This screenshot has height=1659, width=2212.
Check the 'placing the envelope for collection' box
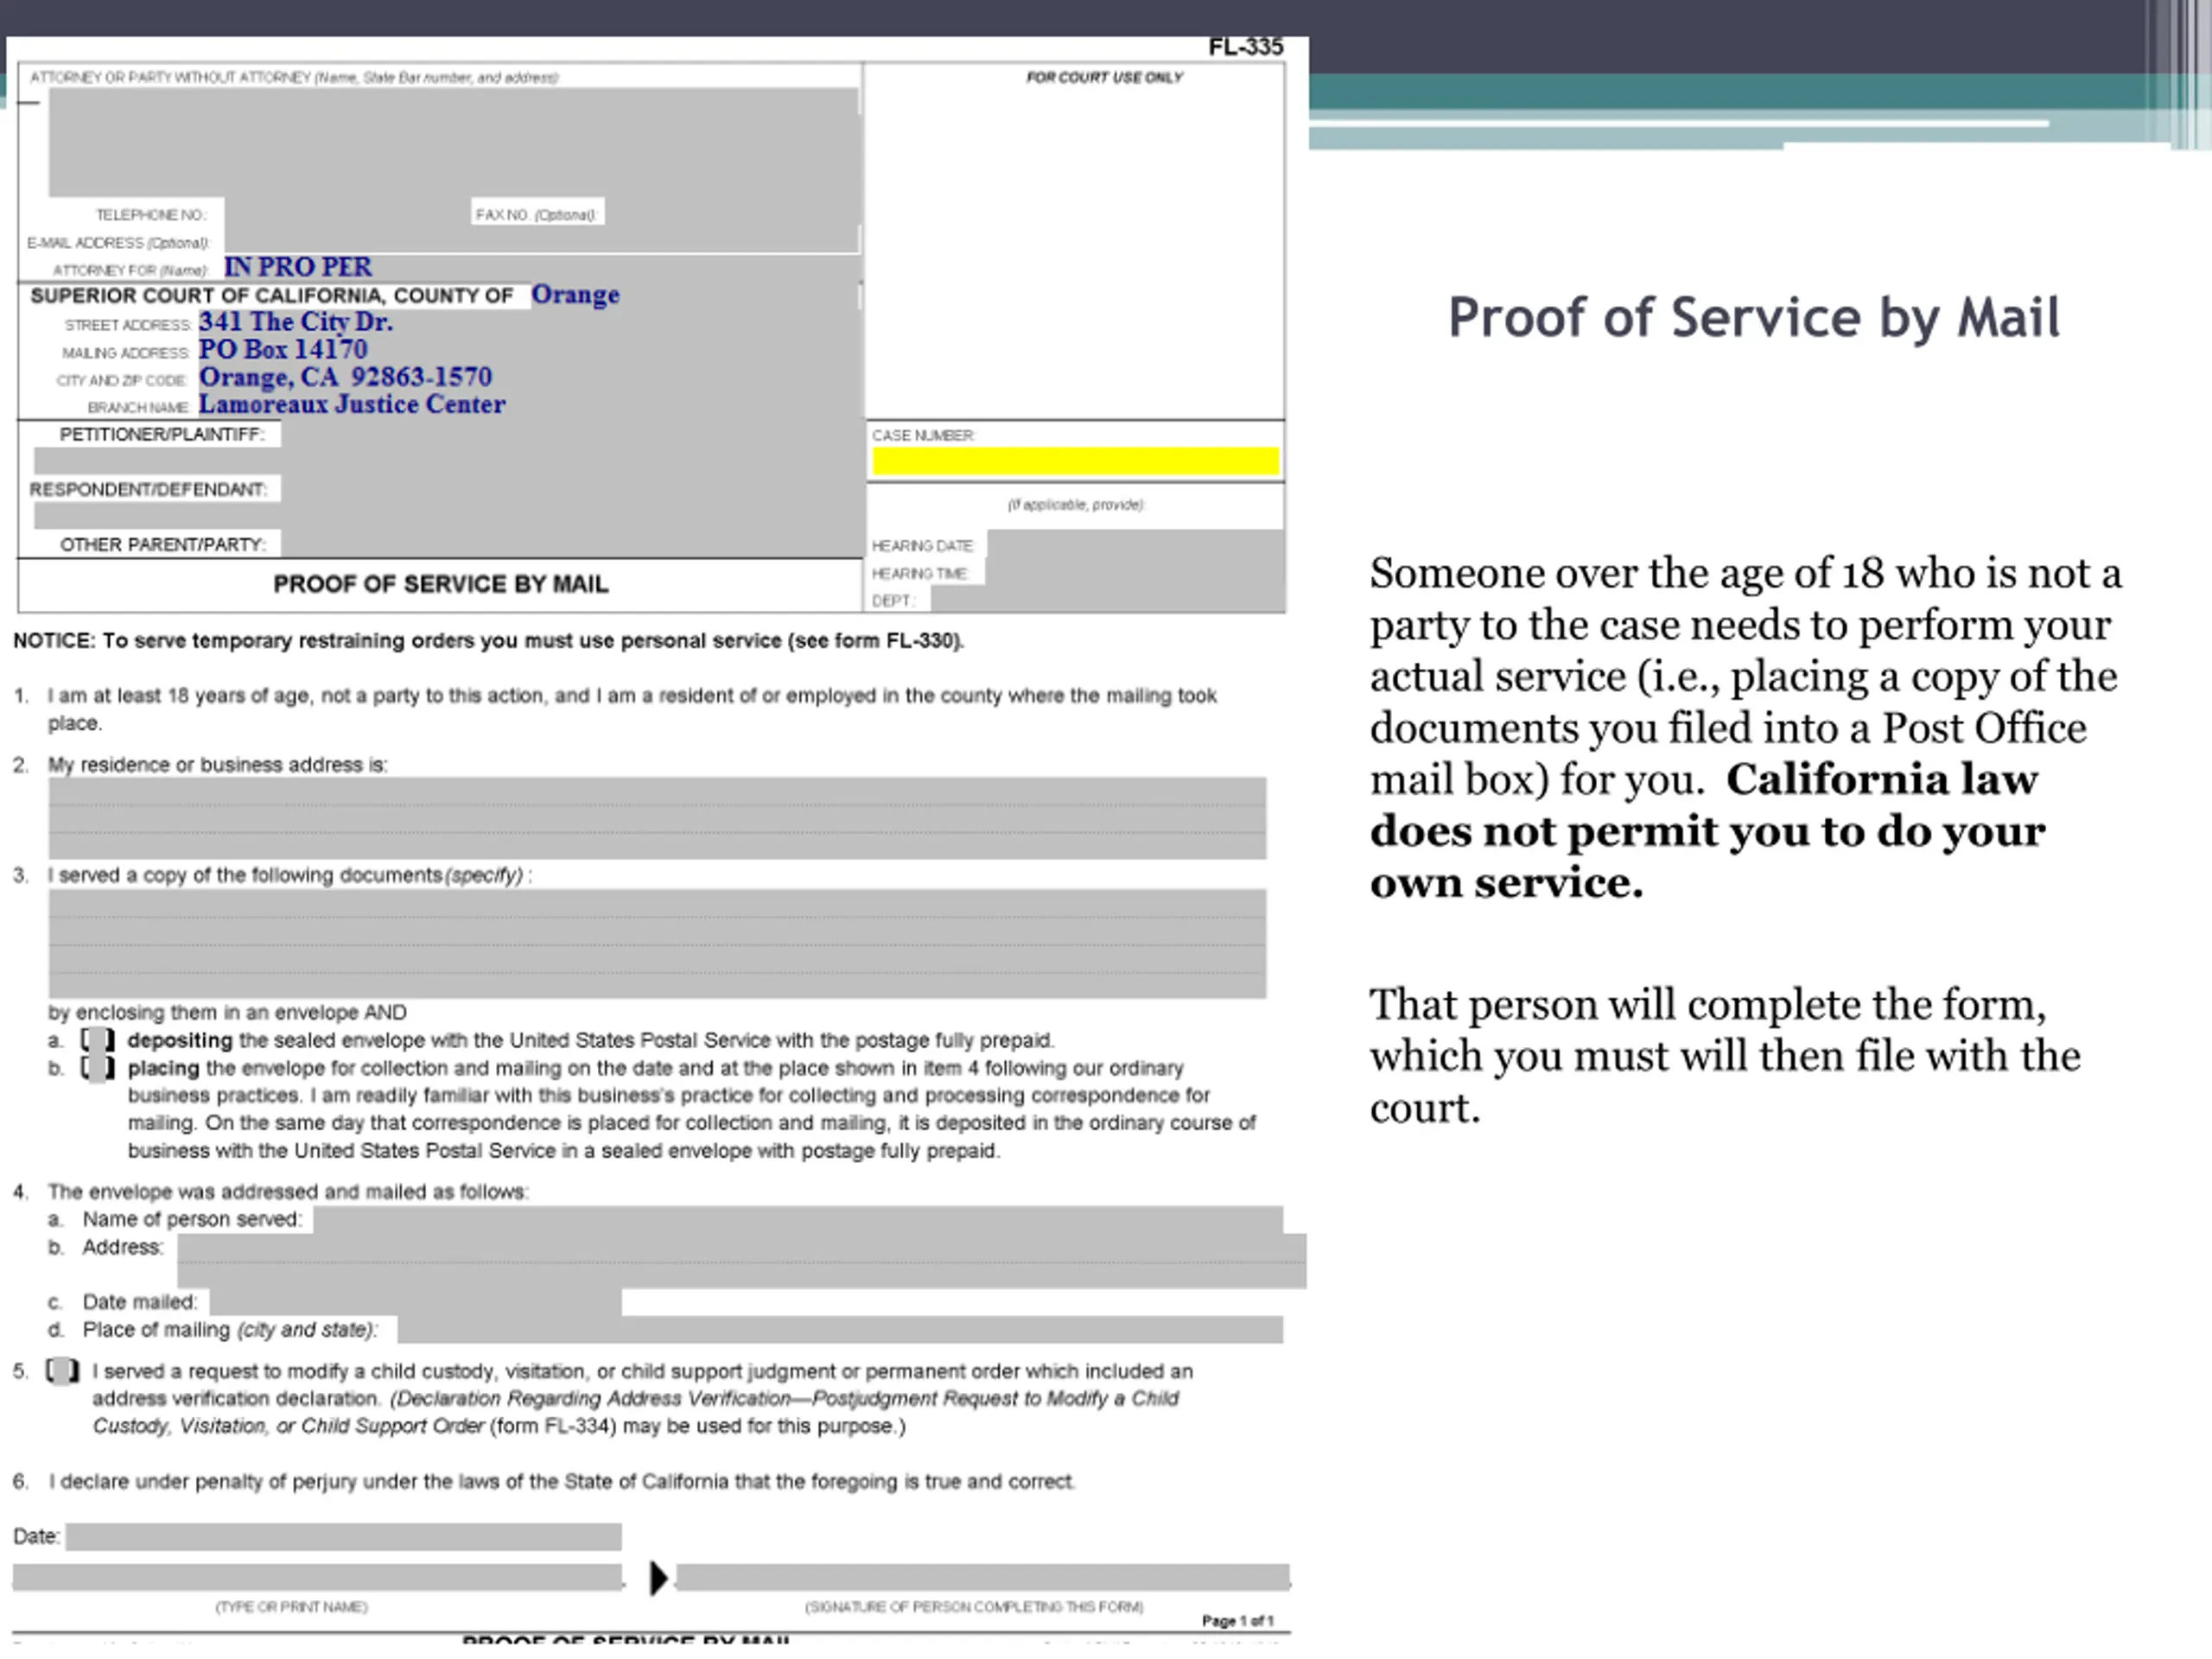point(98,1068)
